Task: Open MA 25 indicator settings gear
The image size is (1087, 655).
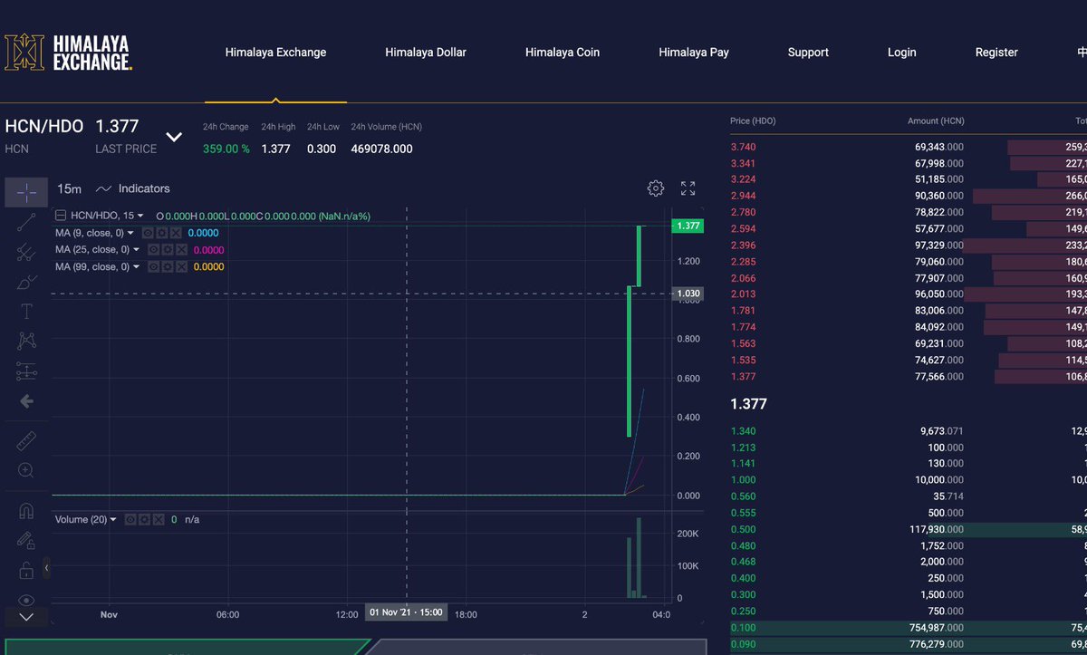Action: tap(168, 250)
